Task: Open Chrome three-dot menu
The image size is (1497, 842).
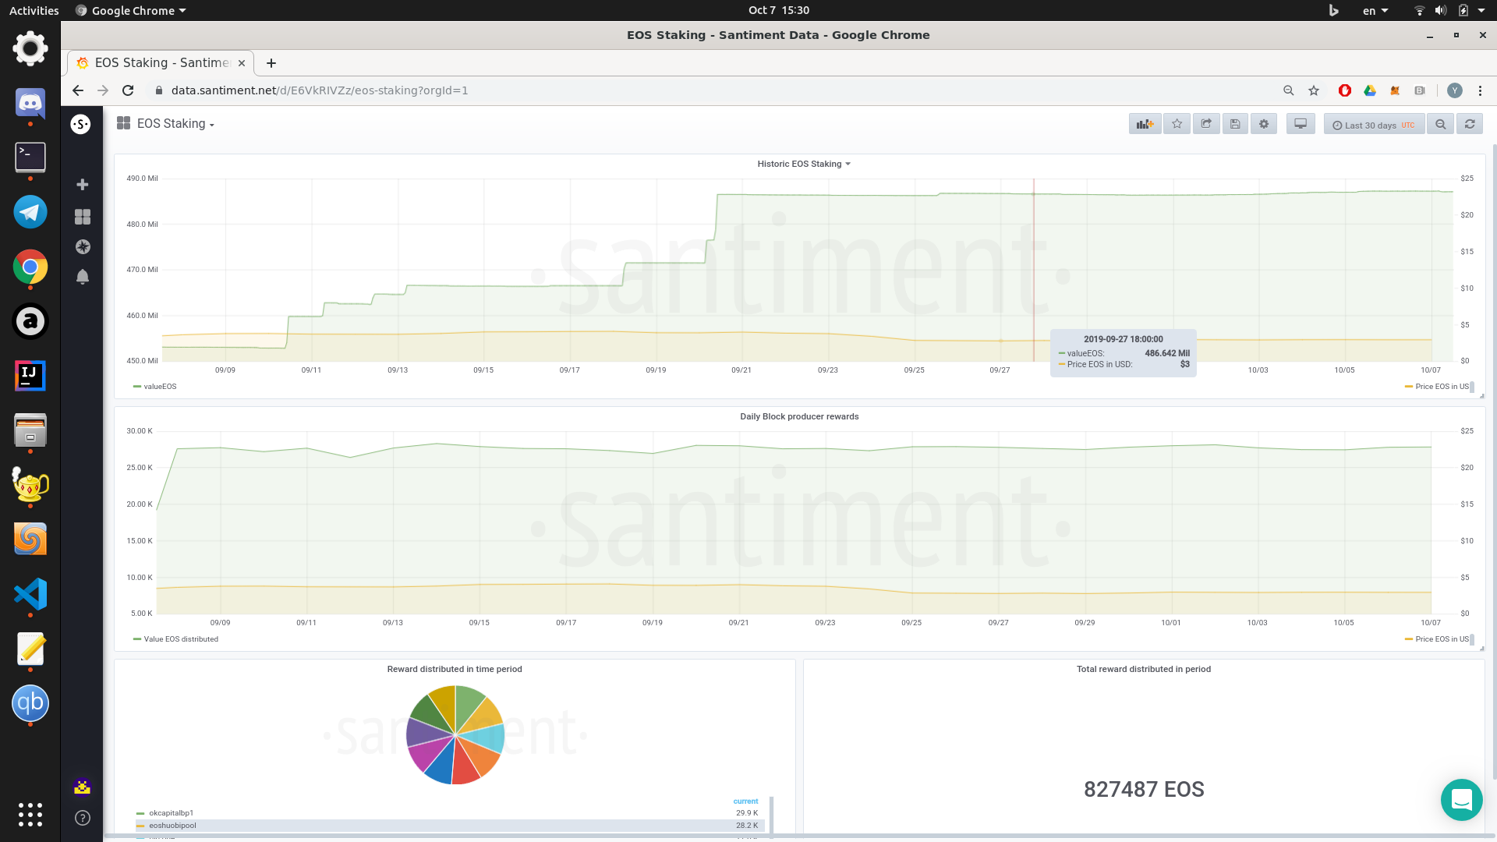Action: [1480, 90]
